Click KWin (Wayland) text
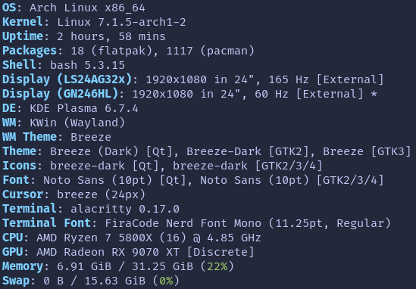416x289 pixels. click(77, 123)
